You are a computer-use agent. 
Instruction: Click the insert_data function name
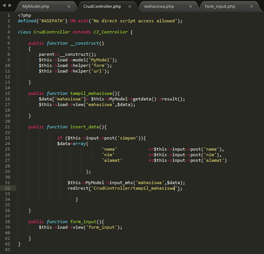tap(85, 127)
